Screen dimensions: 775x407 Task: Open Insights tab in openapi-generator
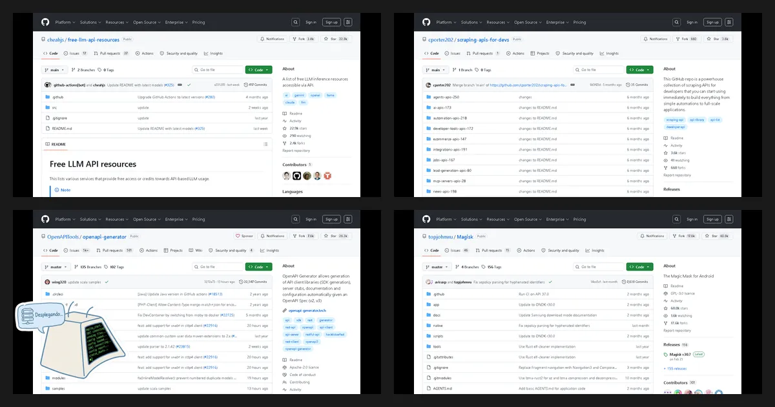click(270, 251)
